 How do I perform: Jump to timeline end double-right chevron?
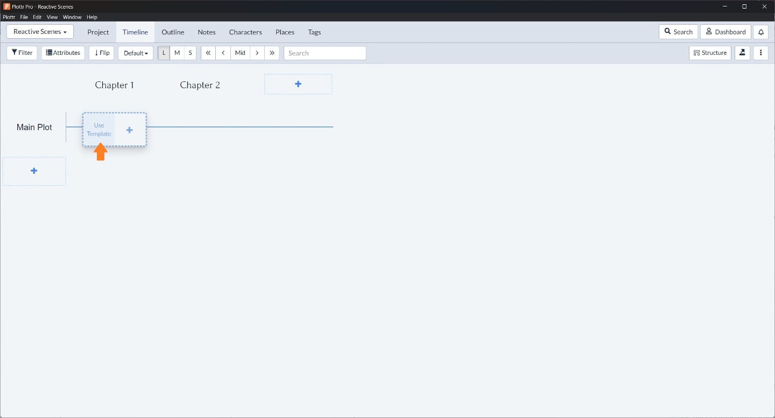[x=272, y=53]
